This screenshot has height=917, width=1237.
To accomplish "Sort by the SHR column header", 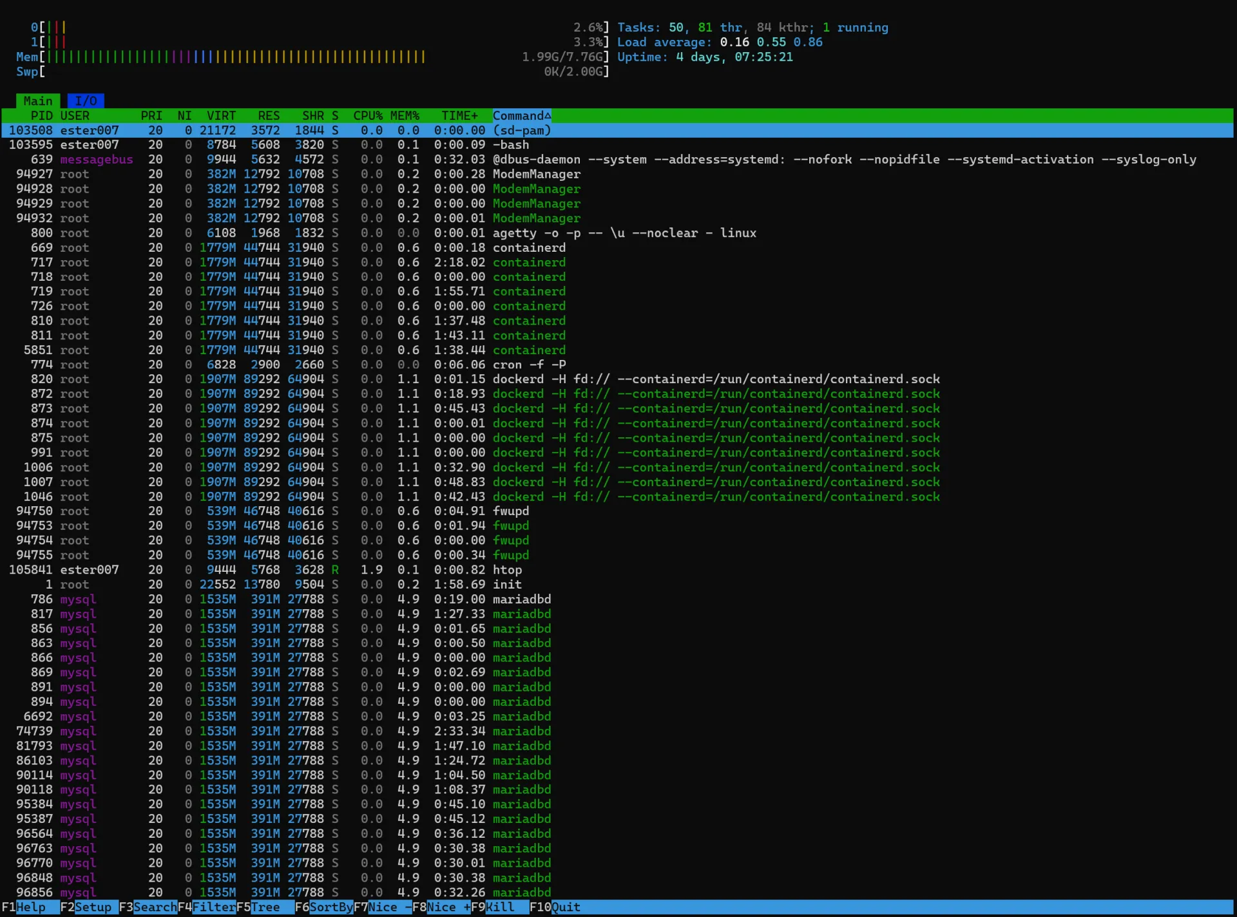I will coord(313,116).
